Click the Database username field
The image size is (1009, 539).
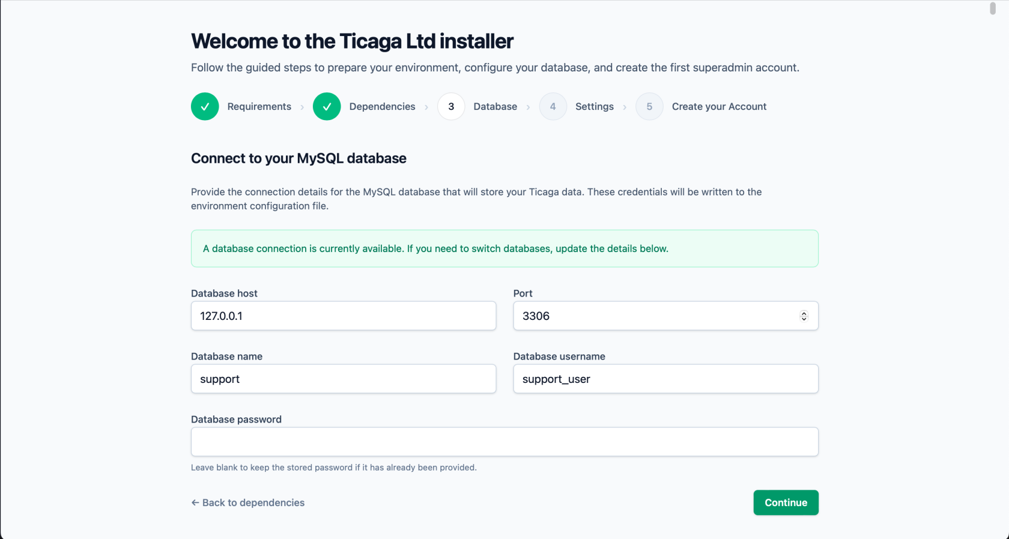(x=665, y=379)
